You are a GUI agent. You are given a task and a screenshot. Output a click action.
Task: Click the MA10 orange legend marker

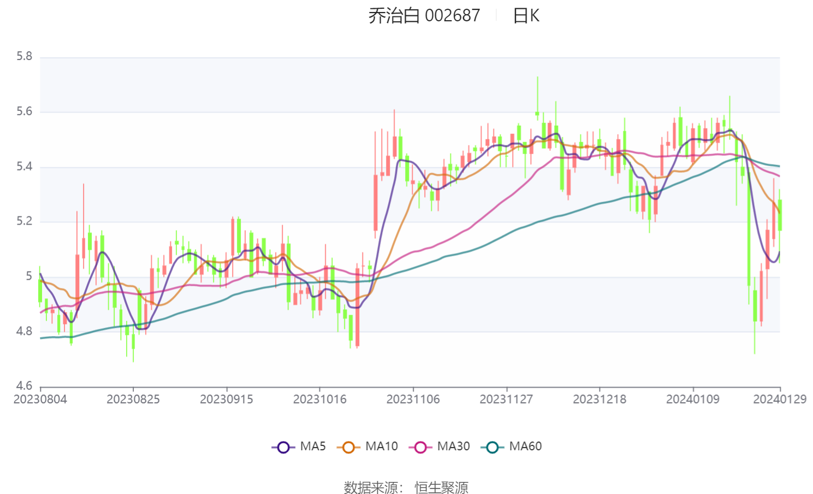click(348, 447)
